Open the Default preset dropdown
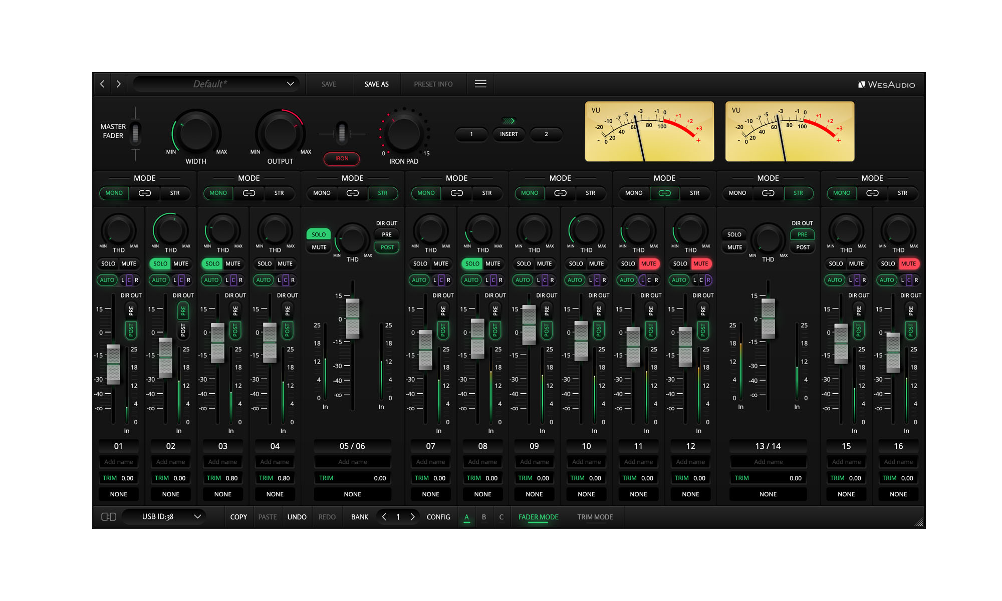The height and width of the screenshot is (601, 1002). 216,84
